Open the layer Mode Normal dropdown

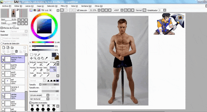19,31
